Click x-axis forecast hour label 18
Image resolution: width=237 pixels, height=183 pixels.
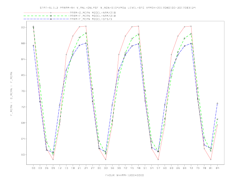coord(73,168)
